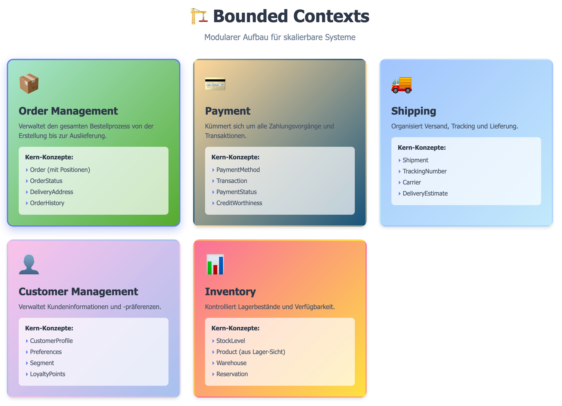Click the customer silhouette icon
The image size is (562, 406).
(x=29, y=264)
